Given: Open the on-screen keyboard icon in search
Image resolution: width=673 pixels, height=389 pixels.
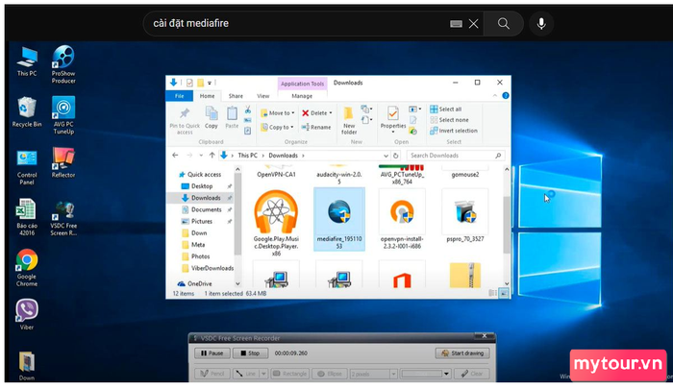Looking at the screenshot, I should pyautogui.click(x=456, y=24).
